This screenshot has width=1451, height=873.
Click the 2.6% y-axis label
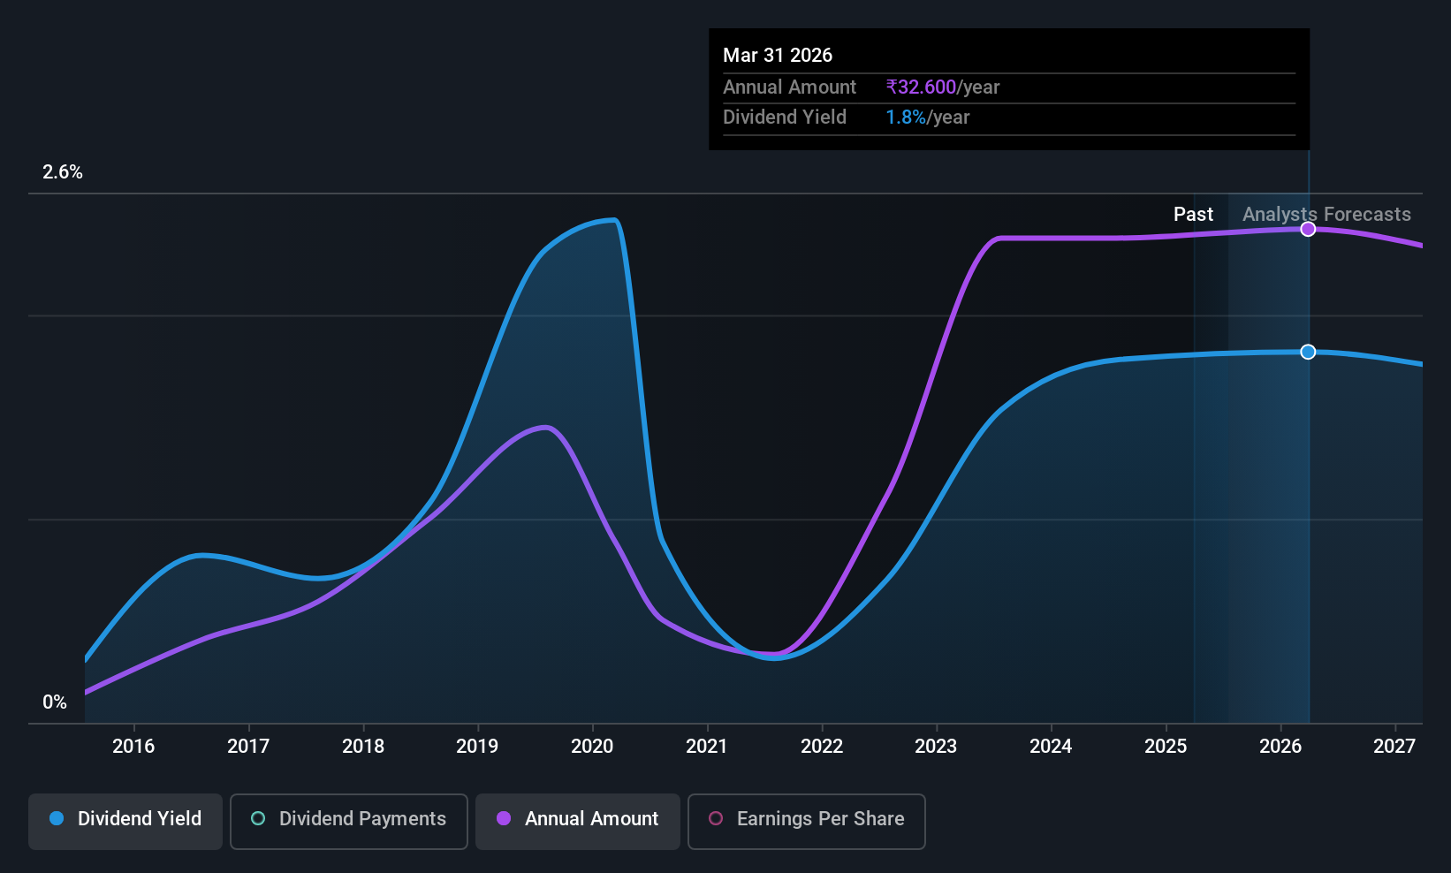tap(63, 172)
